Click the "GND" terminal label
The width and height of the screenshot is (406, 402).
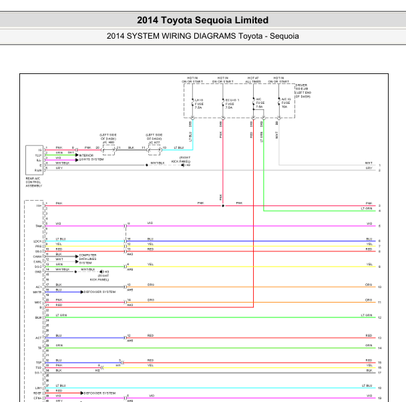(38, 272)
